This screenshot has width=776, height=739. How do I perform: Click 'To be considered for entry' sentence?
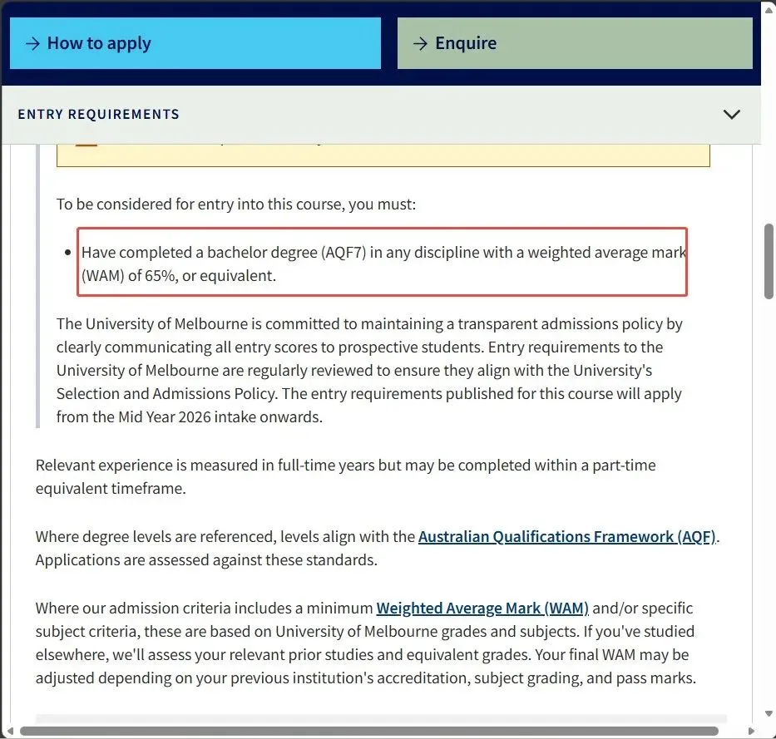236,204
